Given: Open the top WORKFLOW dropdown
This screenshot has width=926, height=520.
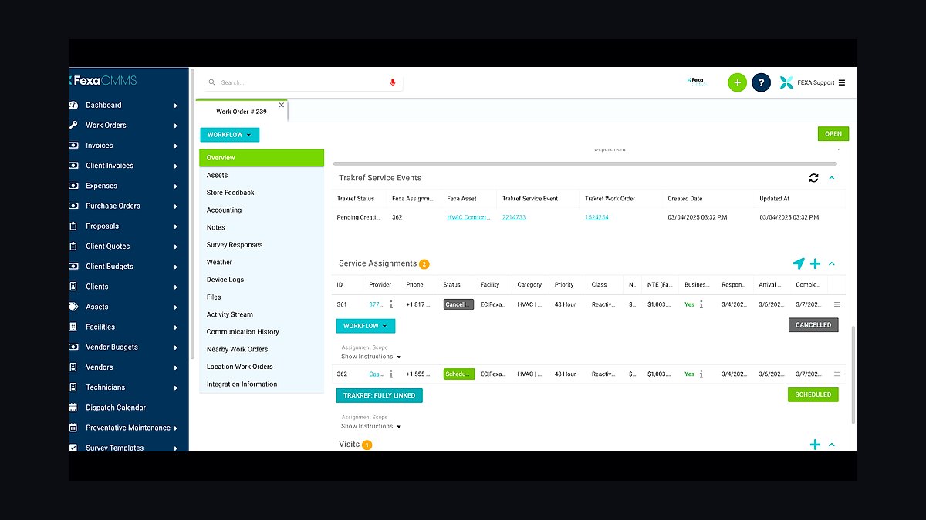Looking at the screenshot, I should coord(230,135).
